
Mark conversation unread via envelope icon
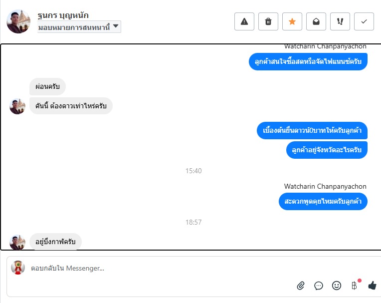[316, 21]
